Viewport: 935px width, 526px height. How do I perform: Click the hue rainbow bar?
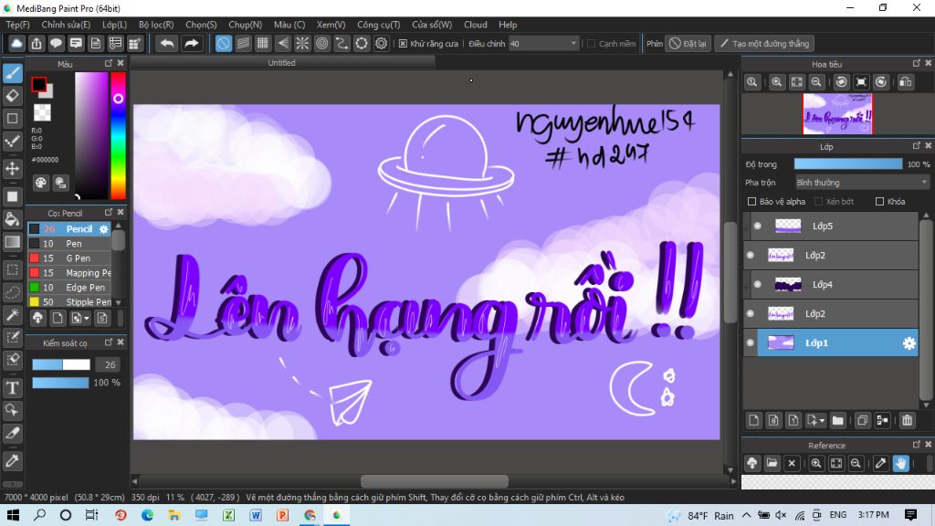click(118, 135)
